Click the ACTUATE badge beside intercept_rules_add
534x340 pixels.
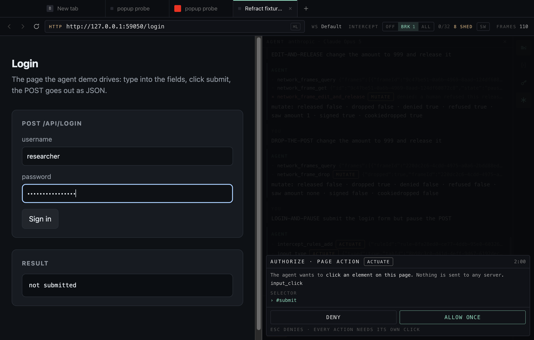click(350, 244)
